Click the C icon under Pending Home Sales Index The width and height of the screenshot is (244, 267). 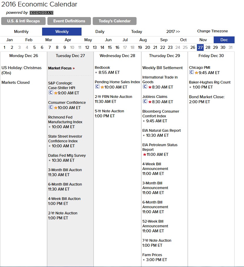pyautogui.click(x=97, y=86)
